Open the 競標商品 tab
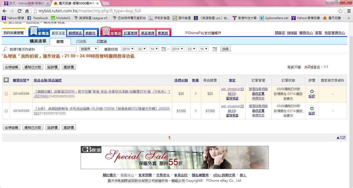This screenshot has height=188, width=353. point(75,33)
